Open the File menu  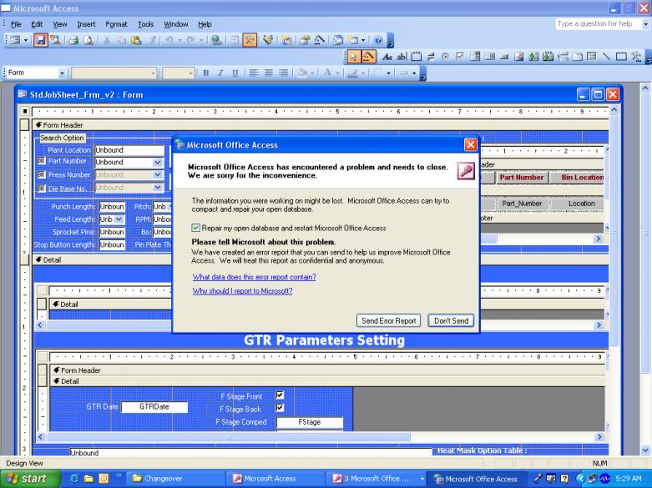[x=16, y=24]
